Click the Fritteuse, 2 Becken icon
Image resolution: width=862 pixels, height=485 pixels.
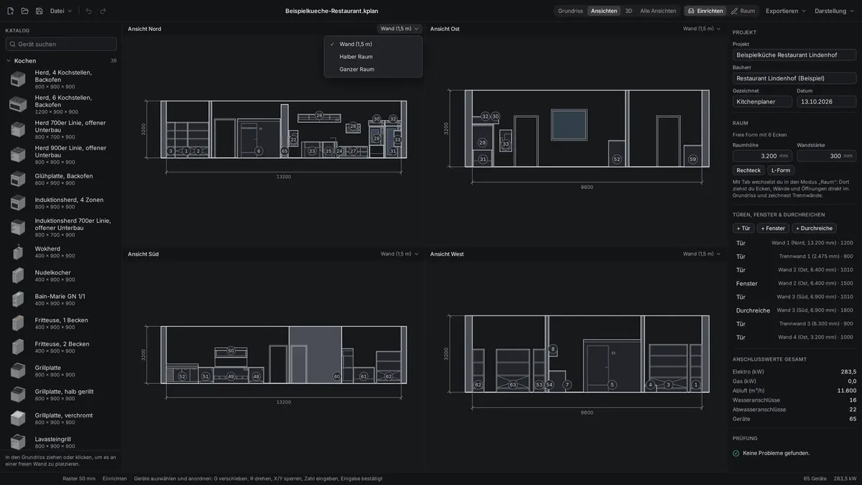(x=18, y=347)
